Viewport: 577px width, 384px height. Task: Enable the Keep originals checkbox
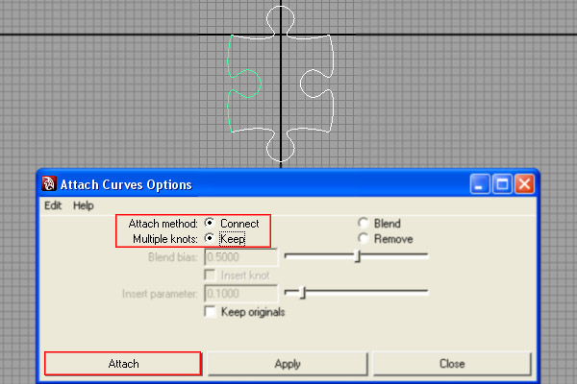click(x=210, y=311)
